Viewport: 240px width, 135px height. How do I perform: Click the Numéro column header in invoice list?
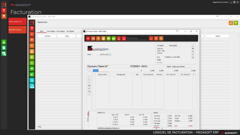47,36
